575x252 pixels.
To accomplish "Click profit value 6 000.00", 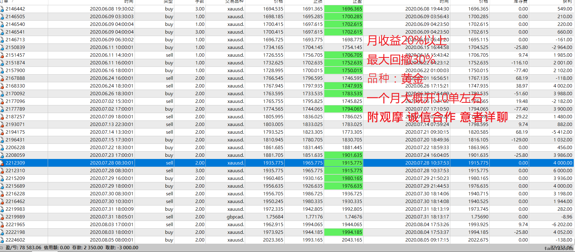I will pos(563,171).
